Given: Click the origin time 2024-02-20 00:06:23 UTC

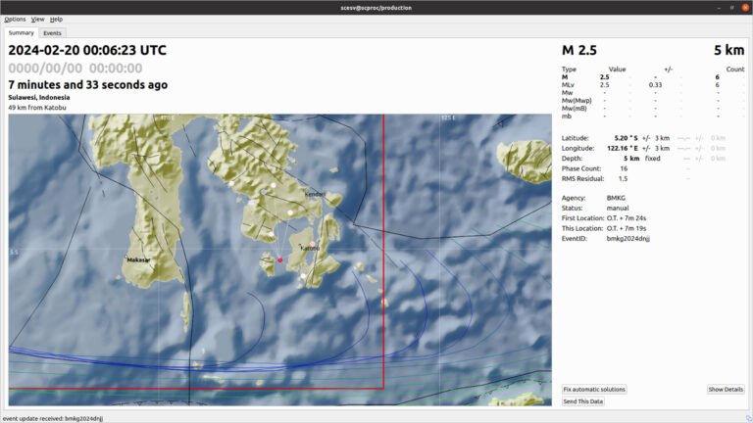Looking at the screenshot, I should point(87,50).
